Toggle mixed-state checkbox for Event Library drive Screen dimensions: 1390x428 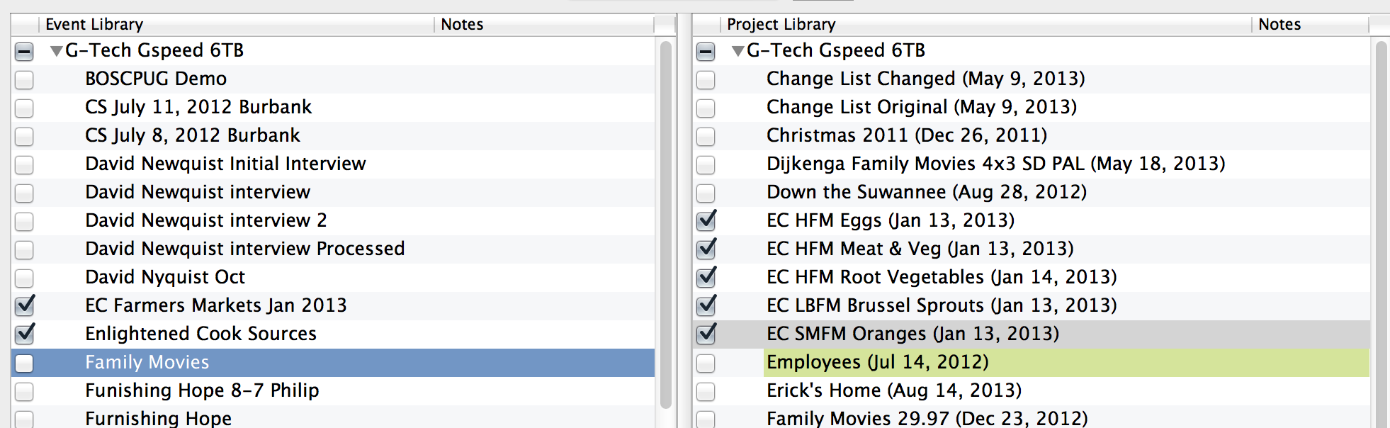pos(24,51)
